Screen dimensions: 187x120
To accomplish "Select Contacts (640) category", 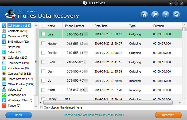I will point(17,31).
